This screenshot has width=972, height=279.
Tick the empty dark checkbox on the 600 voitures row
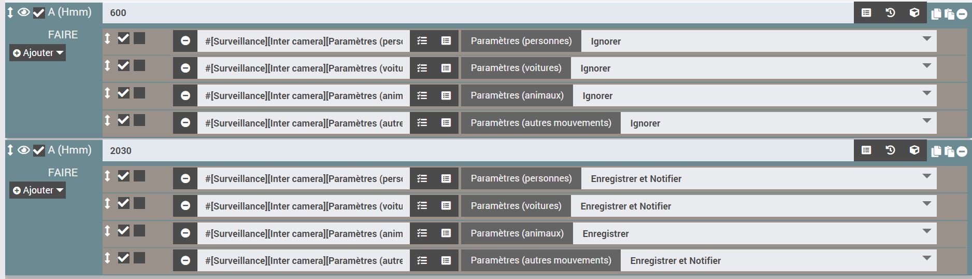tap(139, 65)
